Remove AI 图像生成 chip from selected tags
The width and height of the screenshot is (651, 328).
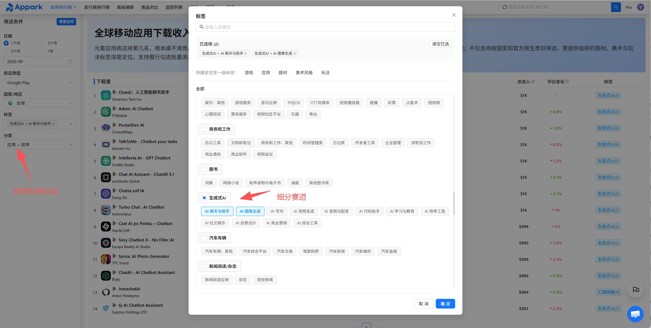pyautogui.click(x=295, y=54)
